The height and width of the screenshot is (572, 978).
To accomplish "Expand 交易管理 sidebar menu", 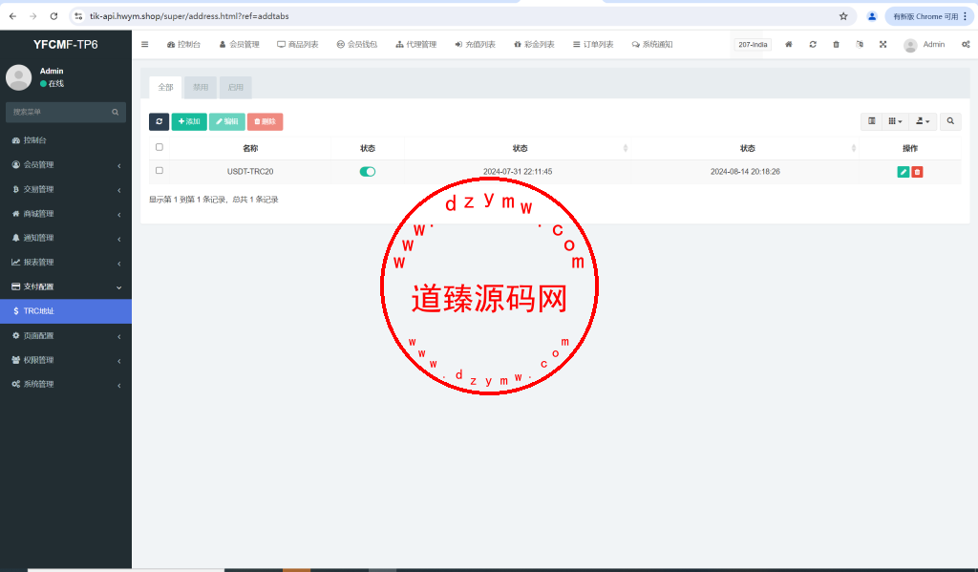I will (x=66, y=189).
